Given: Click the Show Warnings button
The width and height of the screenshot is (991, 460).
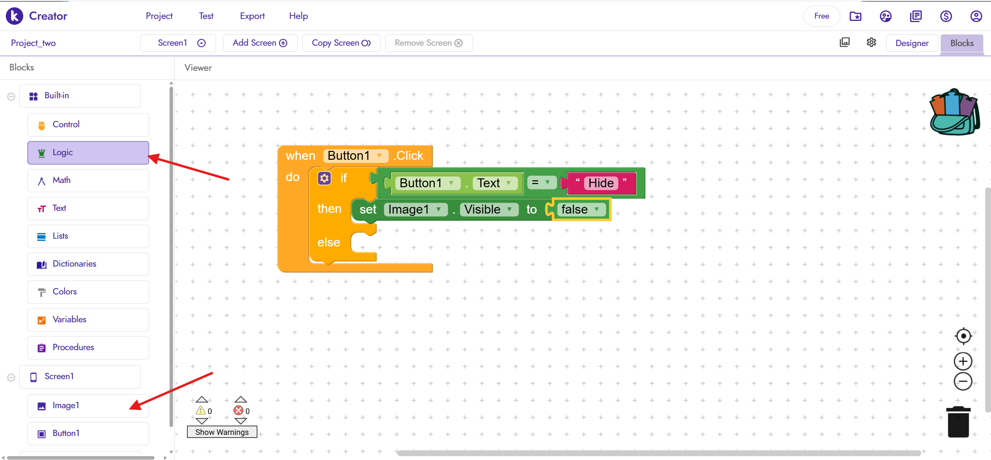Looking at the screenshot, I should pos(222,432).
